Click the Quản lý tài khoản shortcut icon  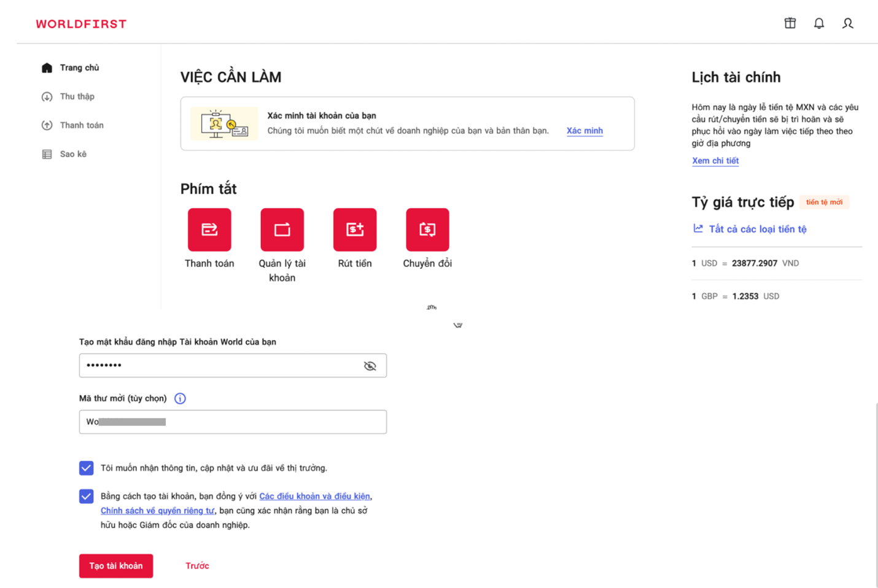282,230
